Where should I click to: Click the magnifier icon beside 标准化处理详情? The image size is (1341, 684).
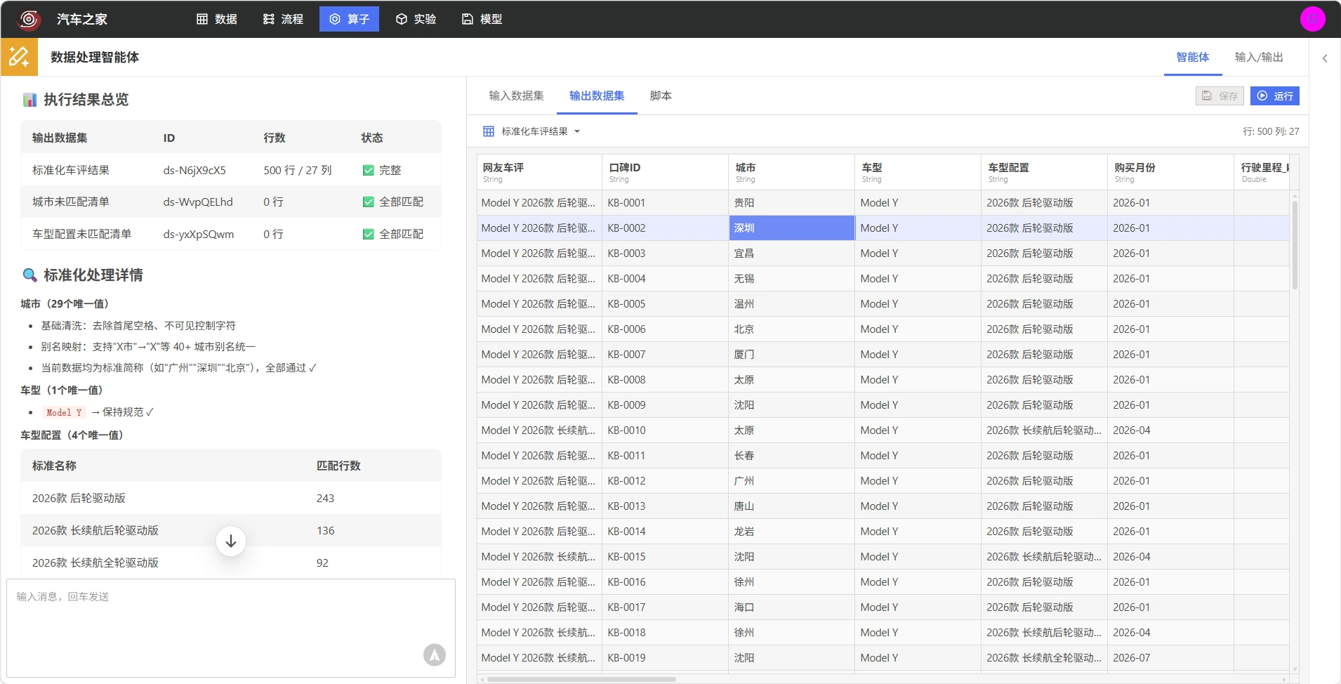(x=29, y=275)
